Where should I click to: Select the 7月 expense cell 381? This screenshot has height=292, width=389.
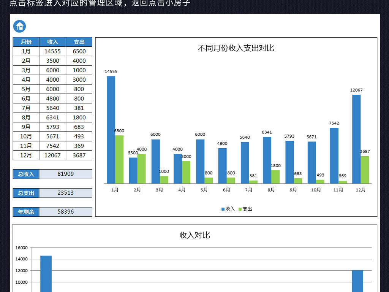point(79,108)
